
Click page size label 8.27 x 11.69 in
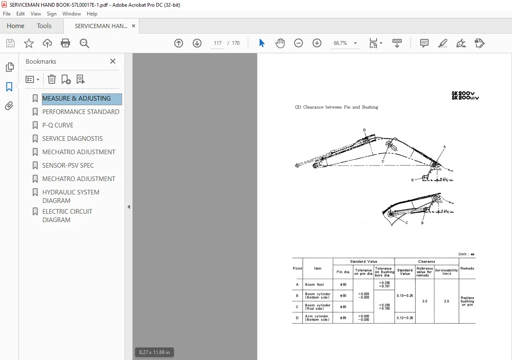[x=154, y=352]
